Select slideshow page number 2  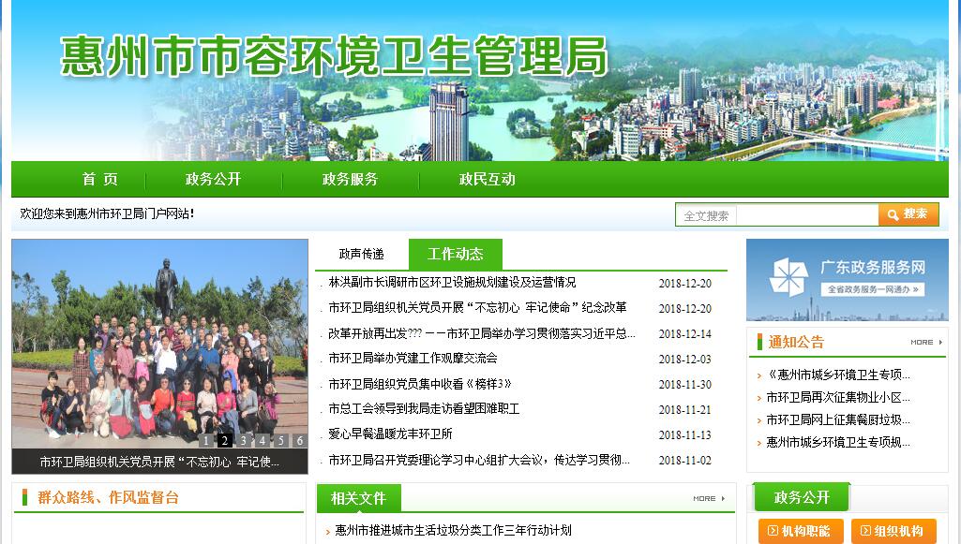coord(225,440)
